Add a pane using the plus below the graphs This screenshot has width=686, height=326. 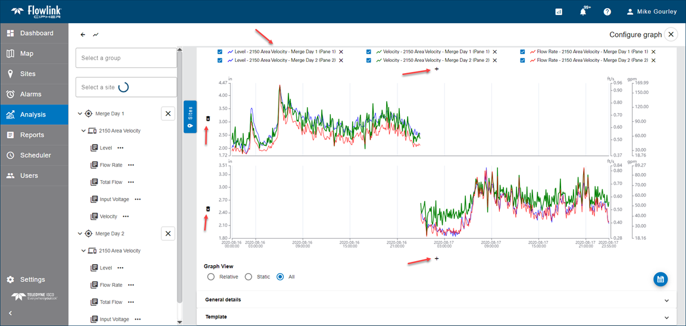[x=437, y=258]
